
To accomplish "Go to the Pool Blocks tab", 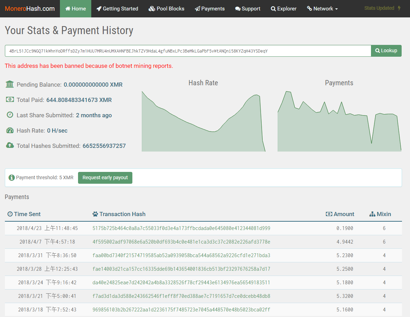I will pyautogui.click(x=166, y=9).
